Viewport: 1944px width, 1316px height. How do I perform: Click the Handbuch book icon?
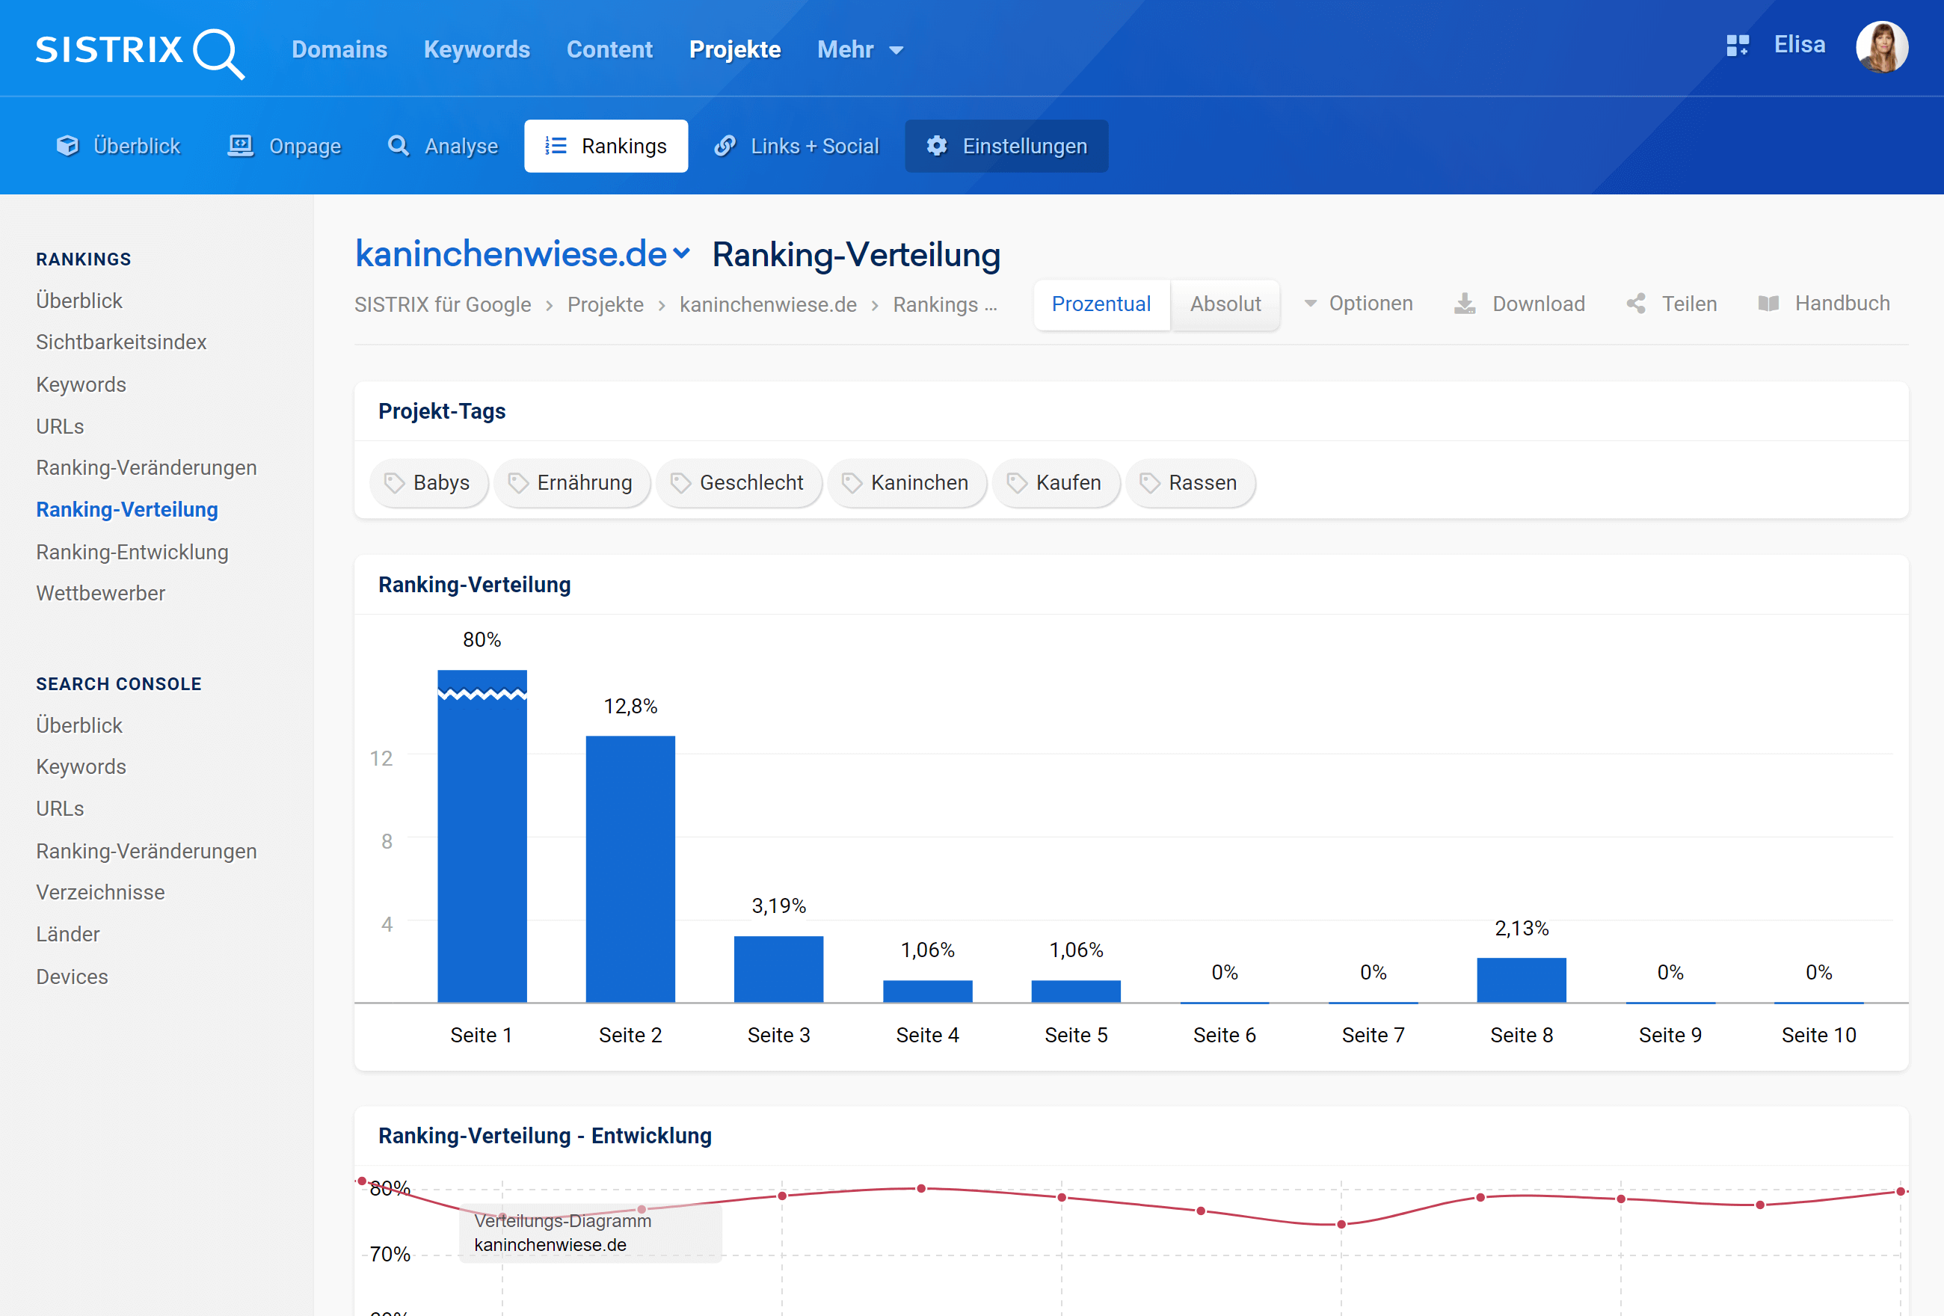click(1768, 304)
